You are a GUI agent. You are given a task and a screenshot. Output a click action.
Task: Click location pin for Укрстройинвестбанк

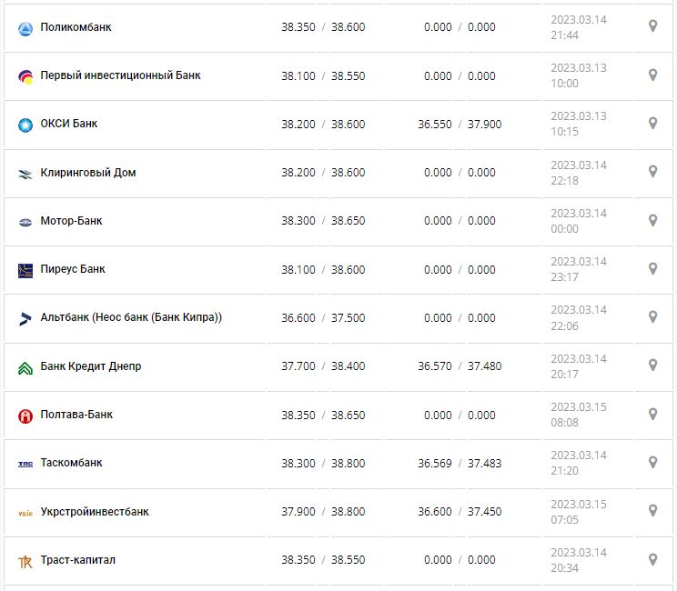click(652, 510)
